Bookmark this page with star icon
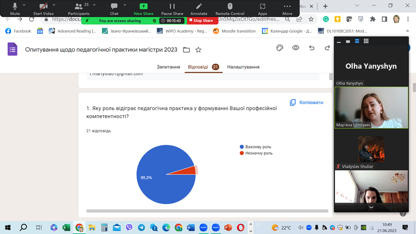This screenshot has width=416, height=234. 311,19
